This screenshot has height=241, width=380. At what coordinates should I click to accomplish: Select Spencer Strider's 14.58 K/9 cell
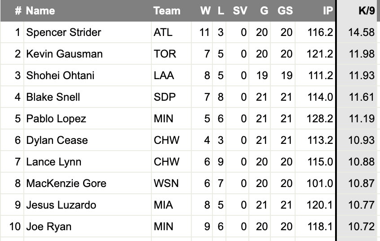click(x=361, y=32)
